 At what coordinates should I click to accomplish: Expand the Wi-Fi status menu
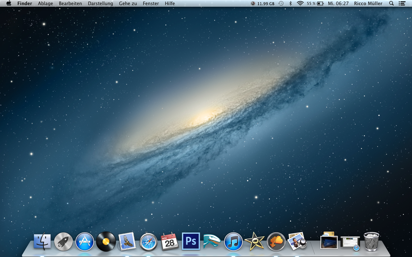(300, 4)
